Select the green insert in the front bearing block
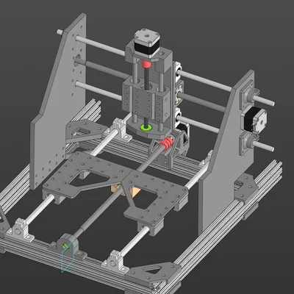Image resolution: width=294 pixels, height=294 pixels. pyautogui.click(x=65, y=245)
